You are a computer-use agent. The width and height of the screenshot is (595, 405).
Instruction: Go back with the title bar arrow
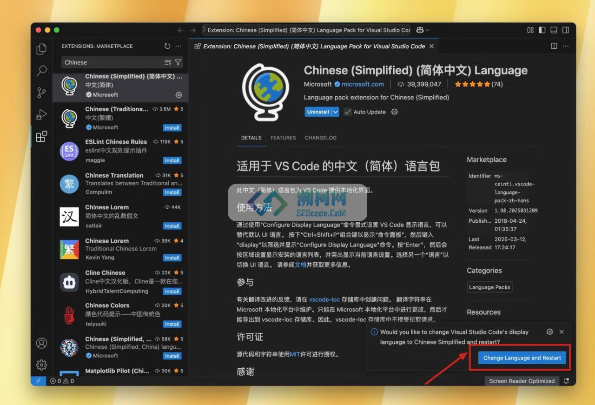coord(181,30)
